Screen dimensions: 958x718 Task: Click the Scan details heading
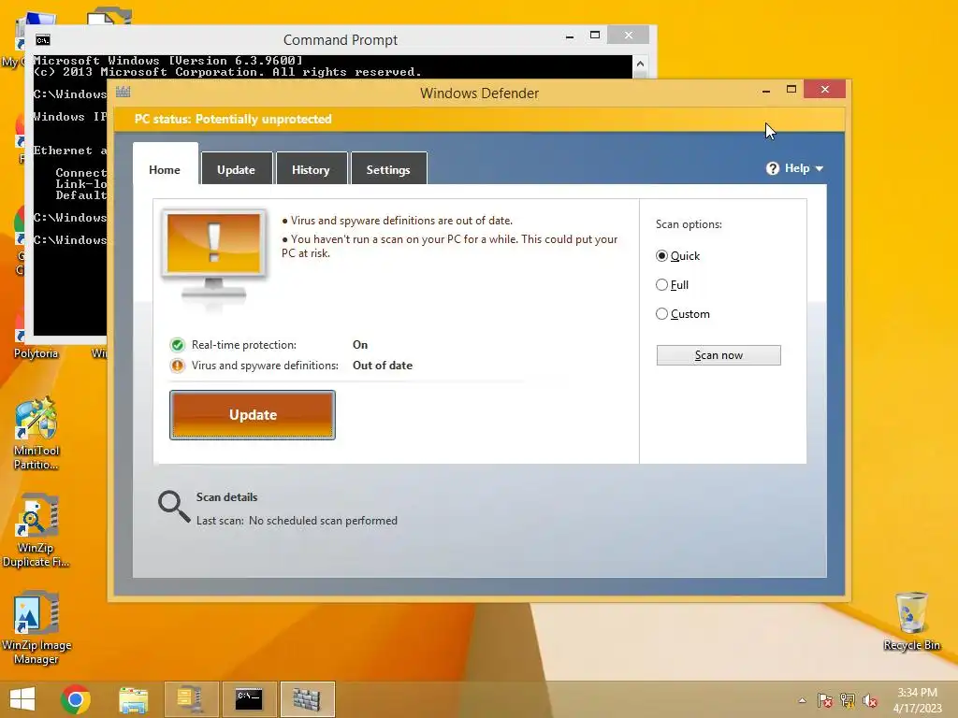[x=226, y=497]
